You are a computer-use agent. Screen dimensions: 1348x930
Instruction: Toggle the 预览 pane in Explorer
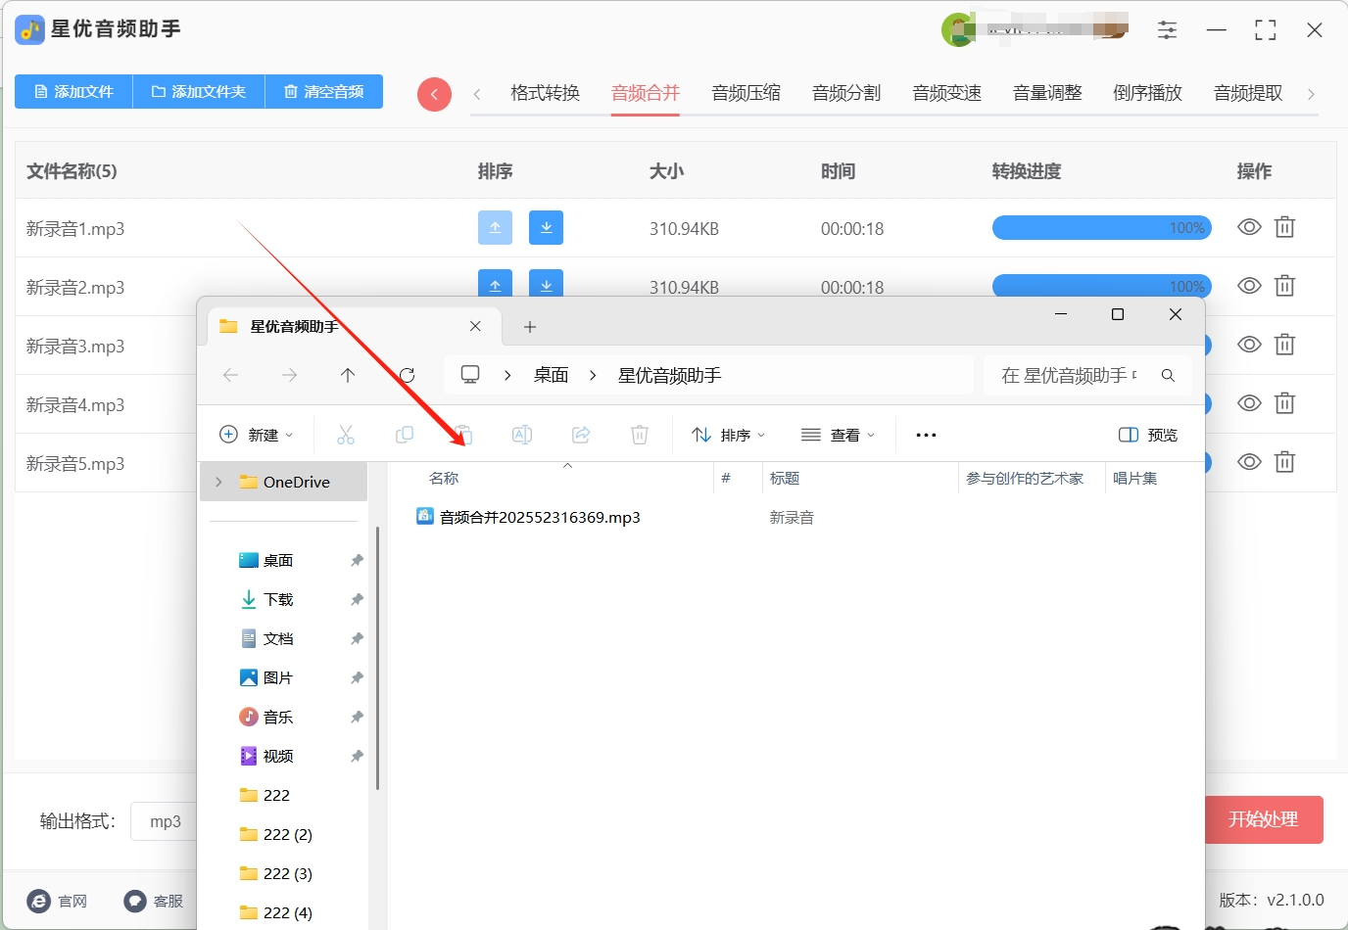pos(1148,435)
